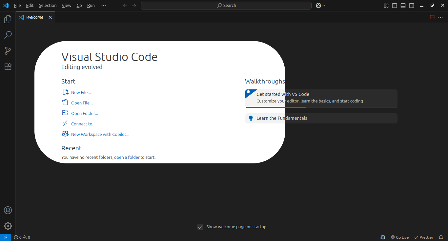
Task: Open the Notifications bell in the status bar
Action: coord(440,237)
